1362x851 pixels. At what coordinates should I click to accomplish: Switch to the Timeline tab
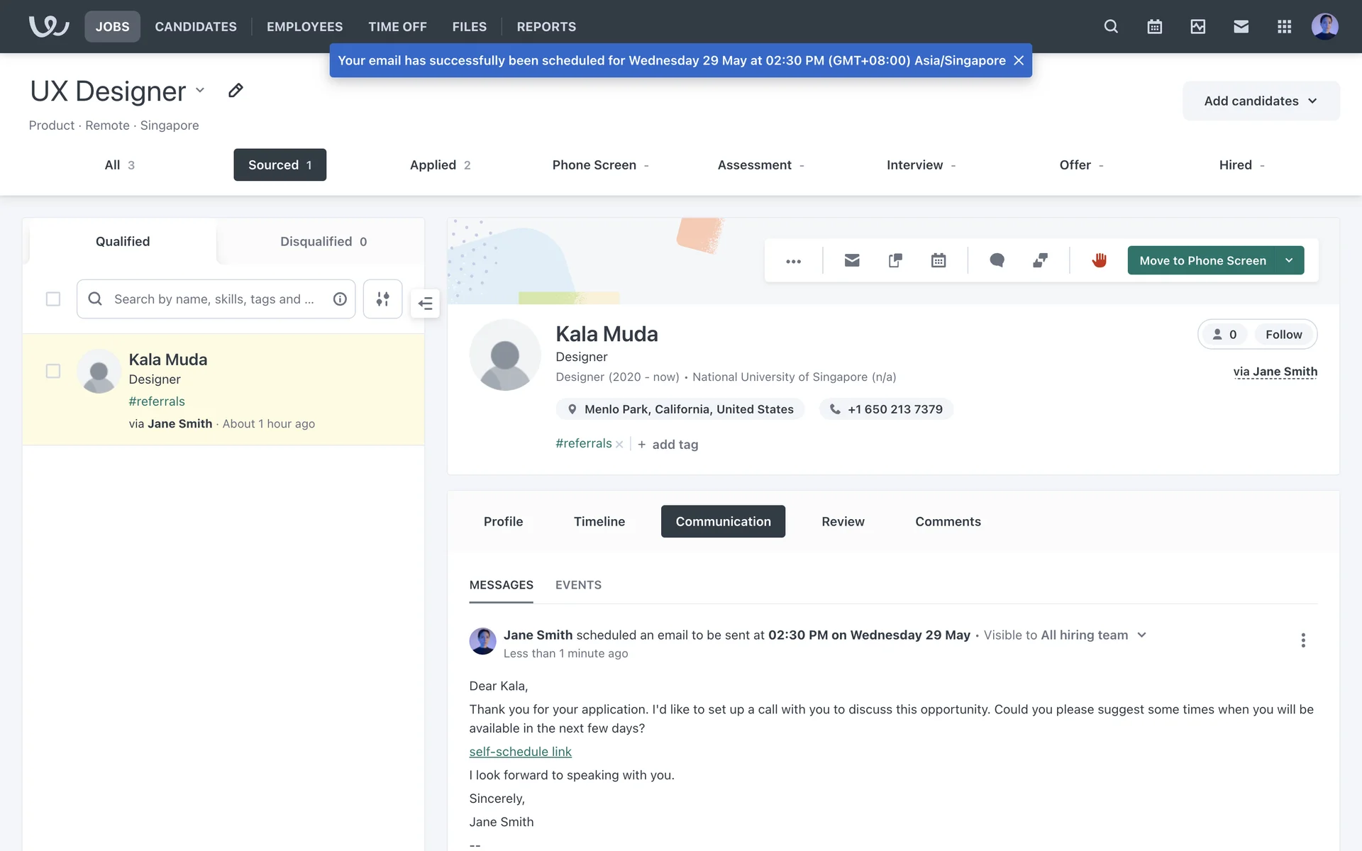pyautogui.click(x=599, y=521)
